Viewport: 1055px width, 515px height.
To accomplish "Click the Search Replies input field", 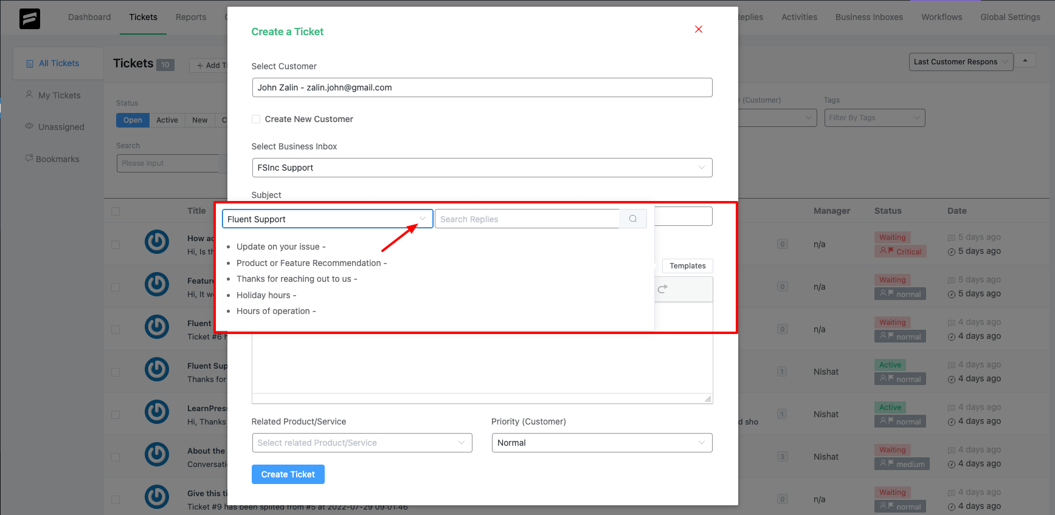I will pos(527,219).
